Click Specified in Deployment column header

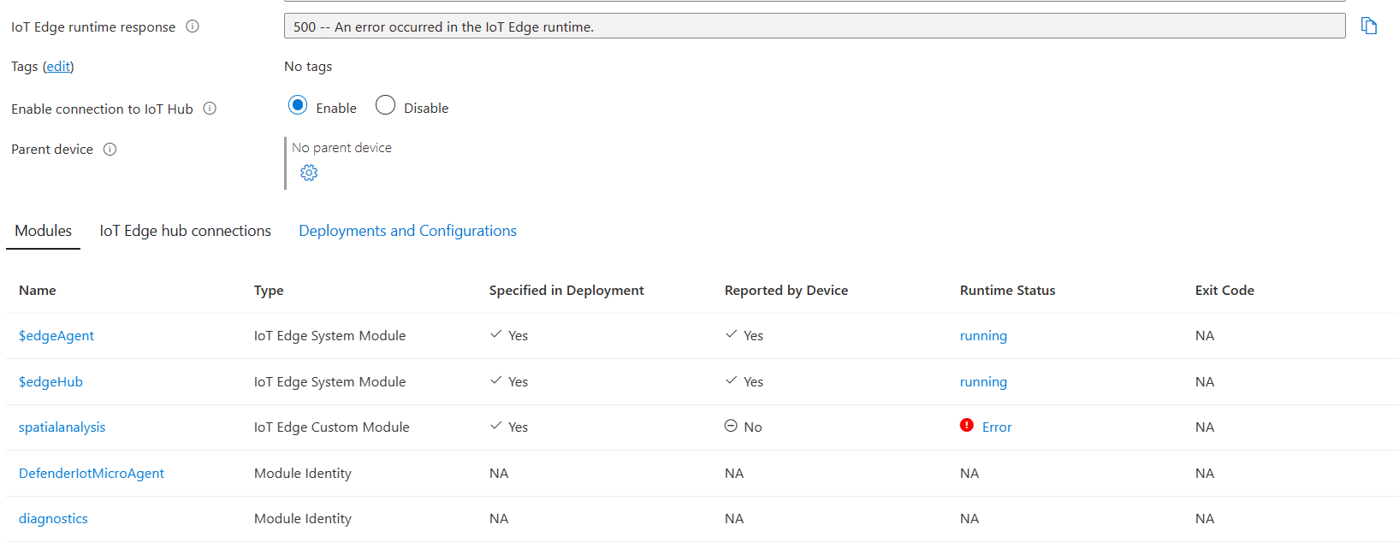(x=566, y=291)
